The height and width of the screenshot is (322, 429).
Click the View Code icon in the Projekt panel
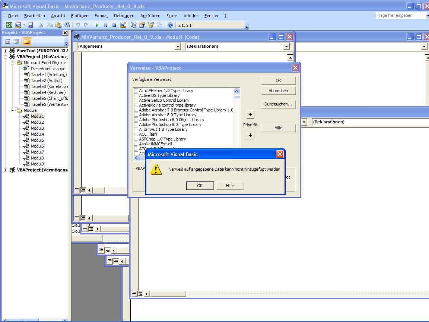7,41
